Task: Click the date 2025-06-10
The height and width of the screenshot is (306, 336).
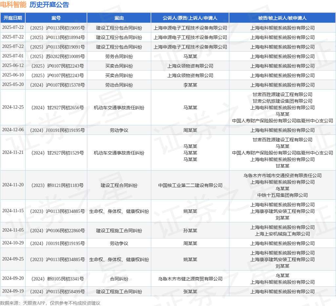Action: (13, 75)
